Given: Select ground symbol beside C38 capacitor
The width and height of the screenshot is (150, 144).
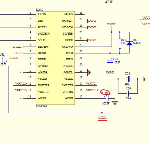Looking at the screenshot, I should (115, 103).
